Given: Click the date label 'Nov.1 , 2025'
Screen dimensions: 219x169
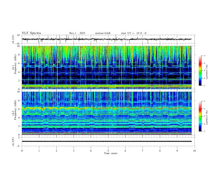Looking at the screenshot, I should [x=77, y=33].
